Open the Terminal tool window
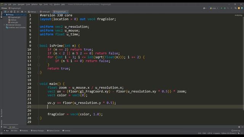The image size is (244, 137). (x=66, y=131)
